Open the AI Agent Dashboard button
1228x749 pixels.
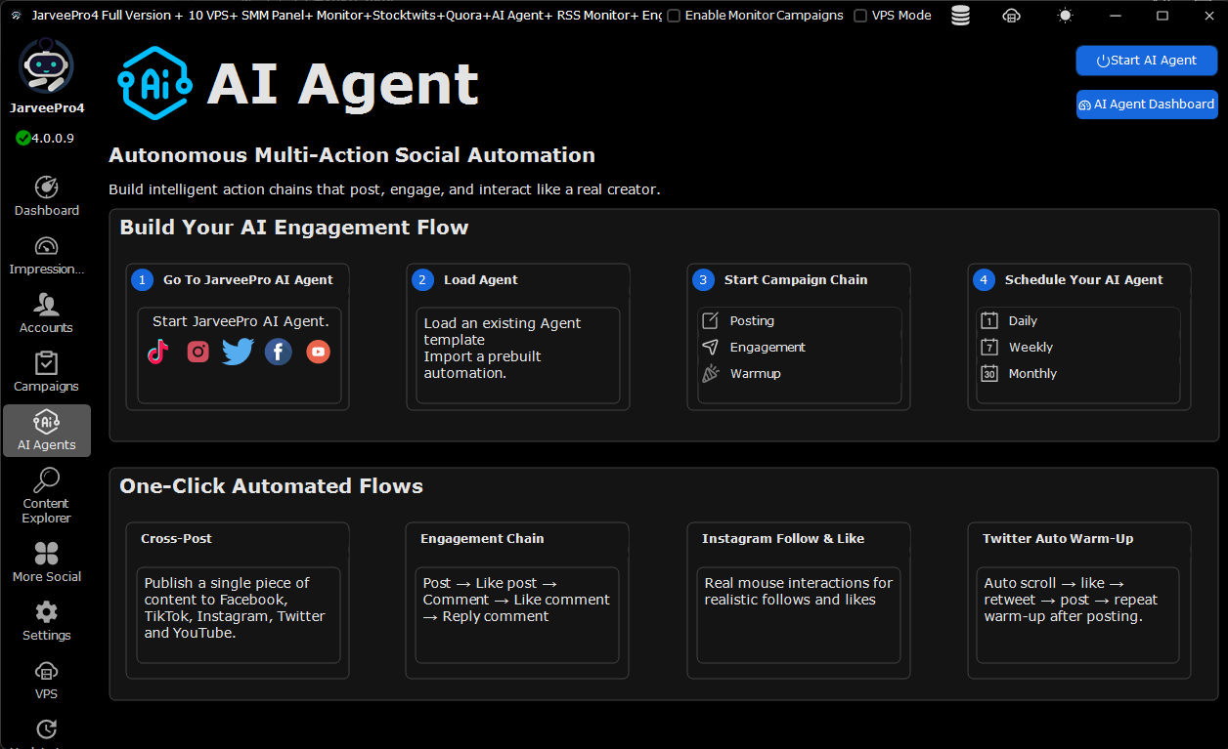[1147, 104]
